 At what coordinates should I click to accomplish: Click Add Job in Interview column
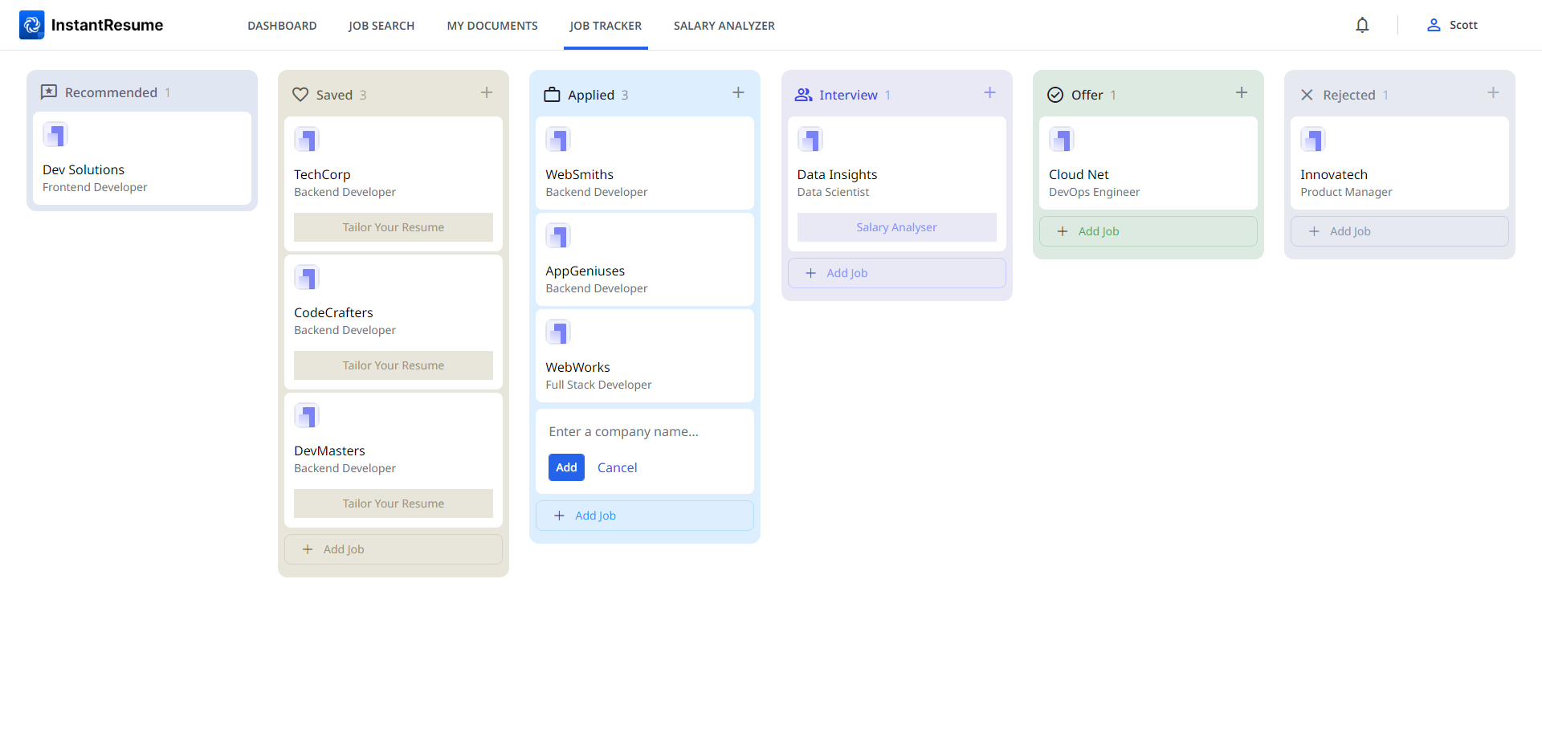(x=897, y=273)
